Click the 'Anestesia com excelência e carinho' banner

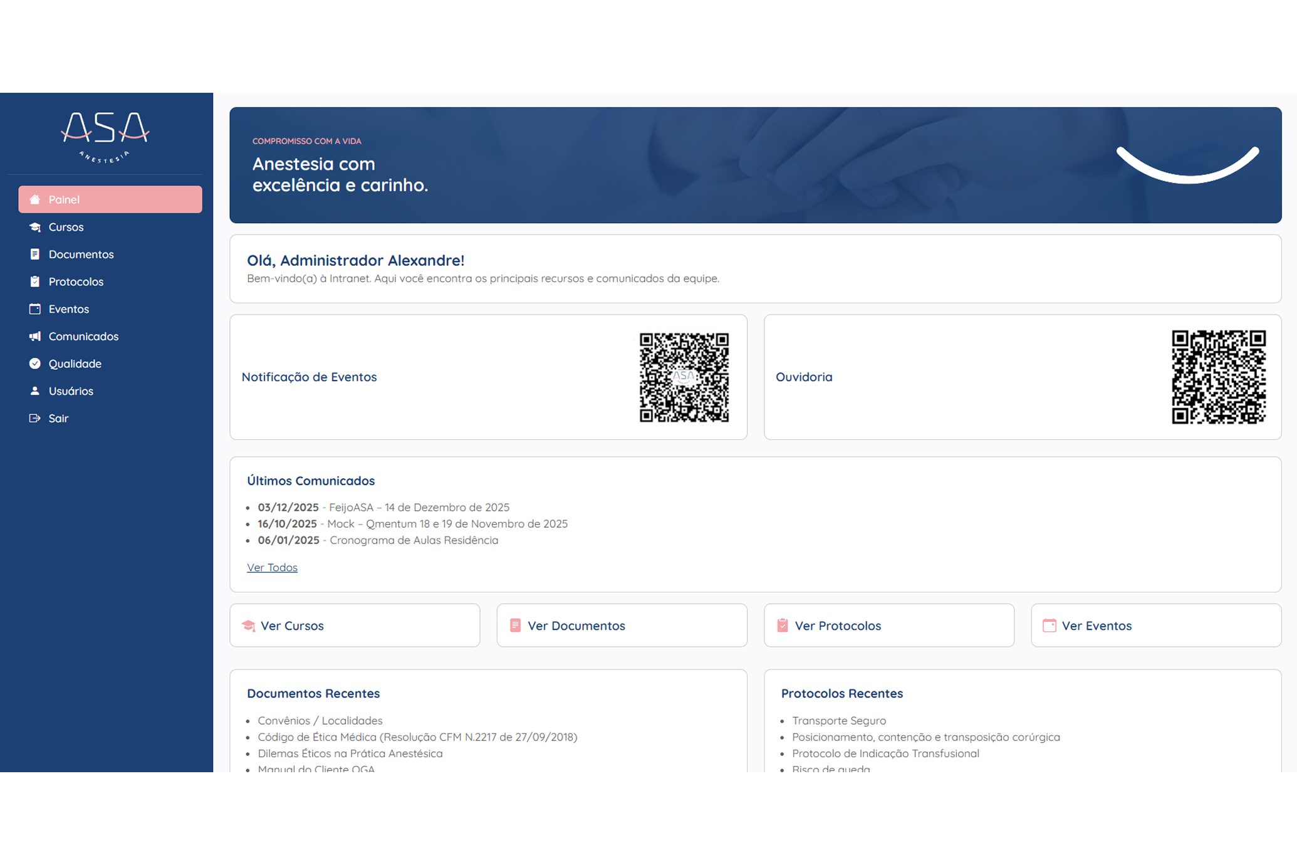coord(756,165)
